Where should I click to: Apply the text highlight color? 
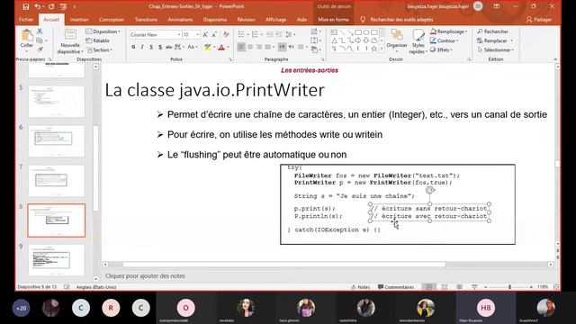pyautogui.click(x=208, y=47)
